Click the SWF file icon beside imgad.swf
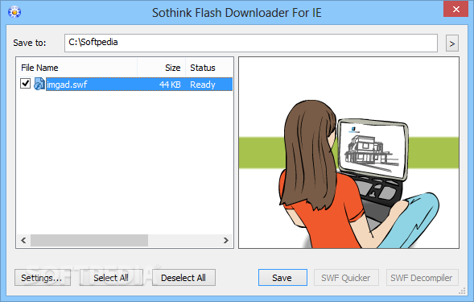This screenshot has width=474, height=302. 39,84
